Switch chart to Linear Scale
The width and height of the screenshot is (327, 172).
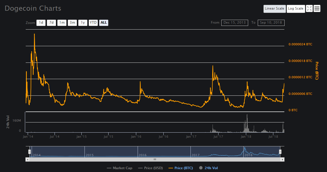click(274, 9)
